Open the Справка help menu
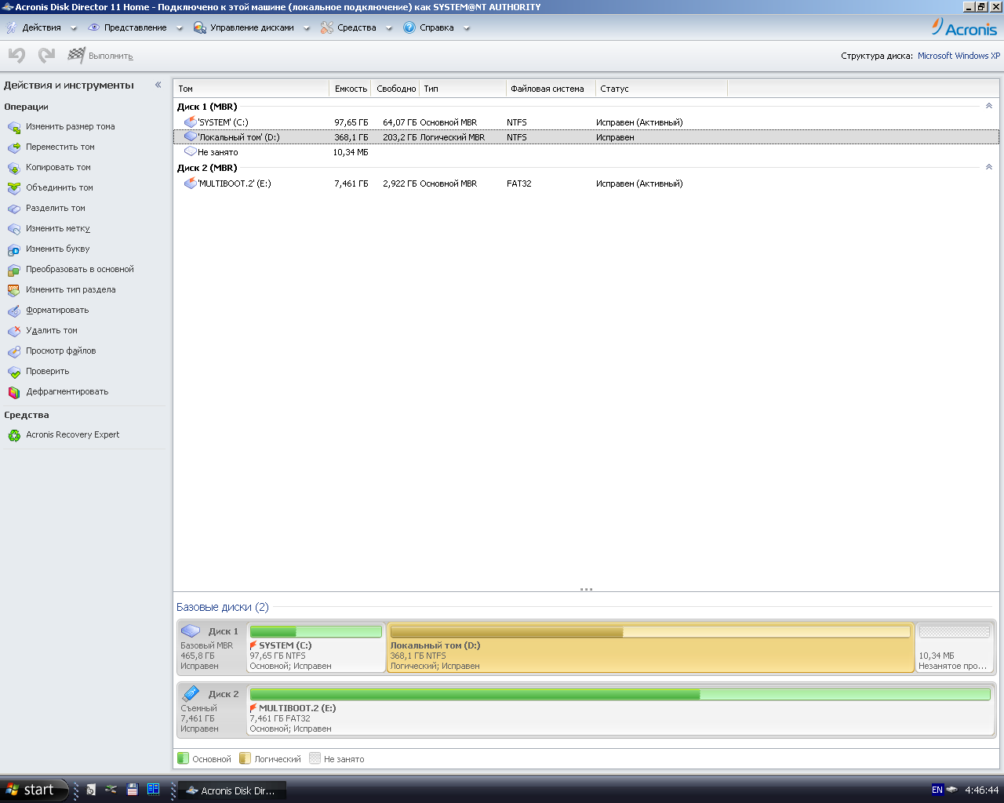This screenshot has height=803, width=1004. [x=436, y=27]
